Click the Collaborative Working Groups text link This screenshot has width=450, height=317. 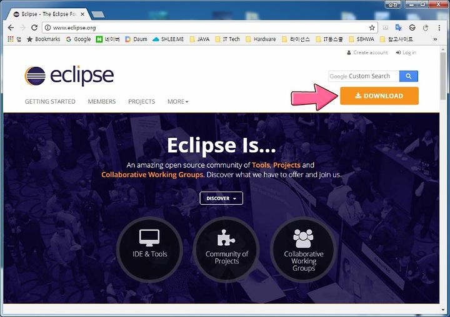tap(152, 175)
